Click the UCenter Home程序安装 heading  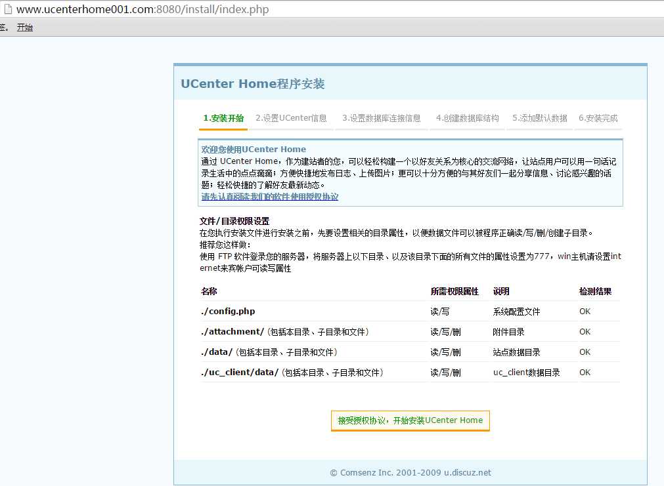point(253,84)
